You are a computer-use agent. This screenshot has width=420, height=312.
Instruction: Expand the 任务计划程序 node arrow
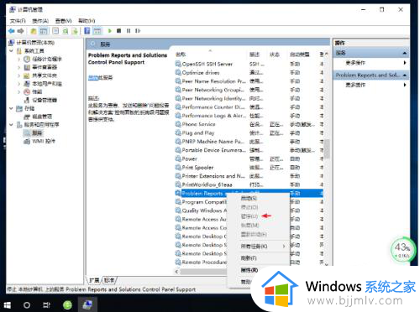point(19,59)
